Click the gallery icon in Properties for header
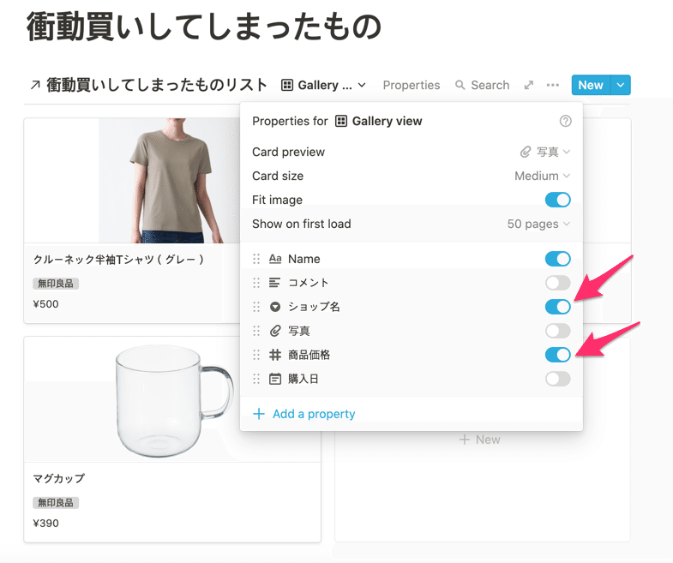The image size is (673, 563). click(341, 121)
